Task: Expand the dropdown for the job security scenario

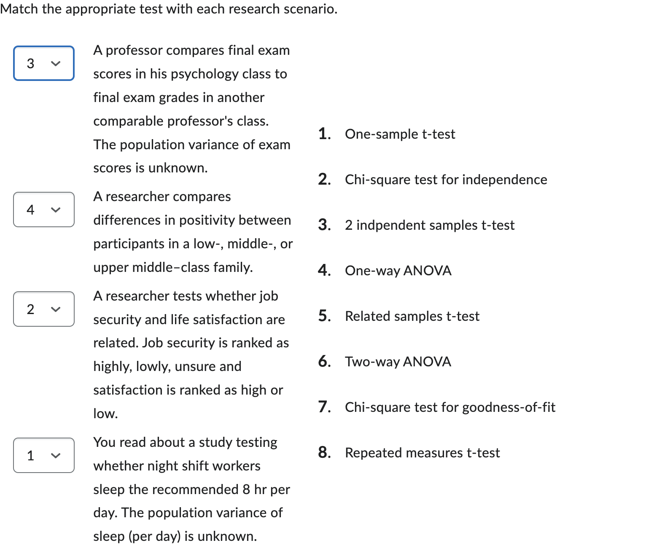Action: [x=55, y=309]
